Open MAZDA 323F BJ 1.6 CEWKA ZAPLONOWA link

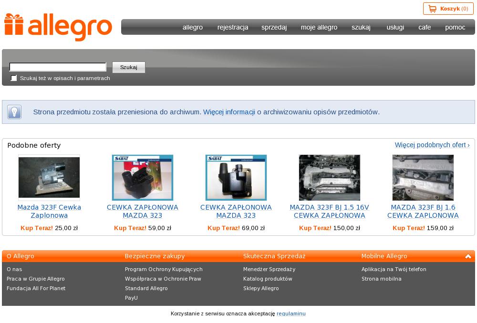click(423, 211)
